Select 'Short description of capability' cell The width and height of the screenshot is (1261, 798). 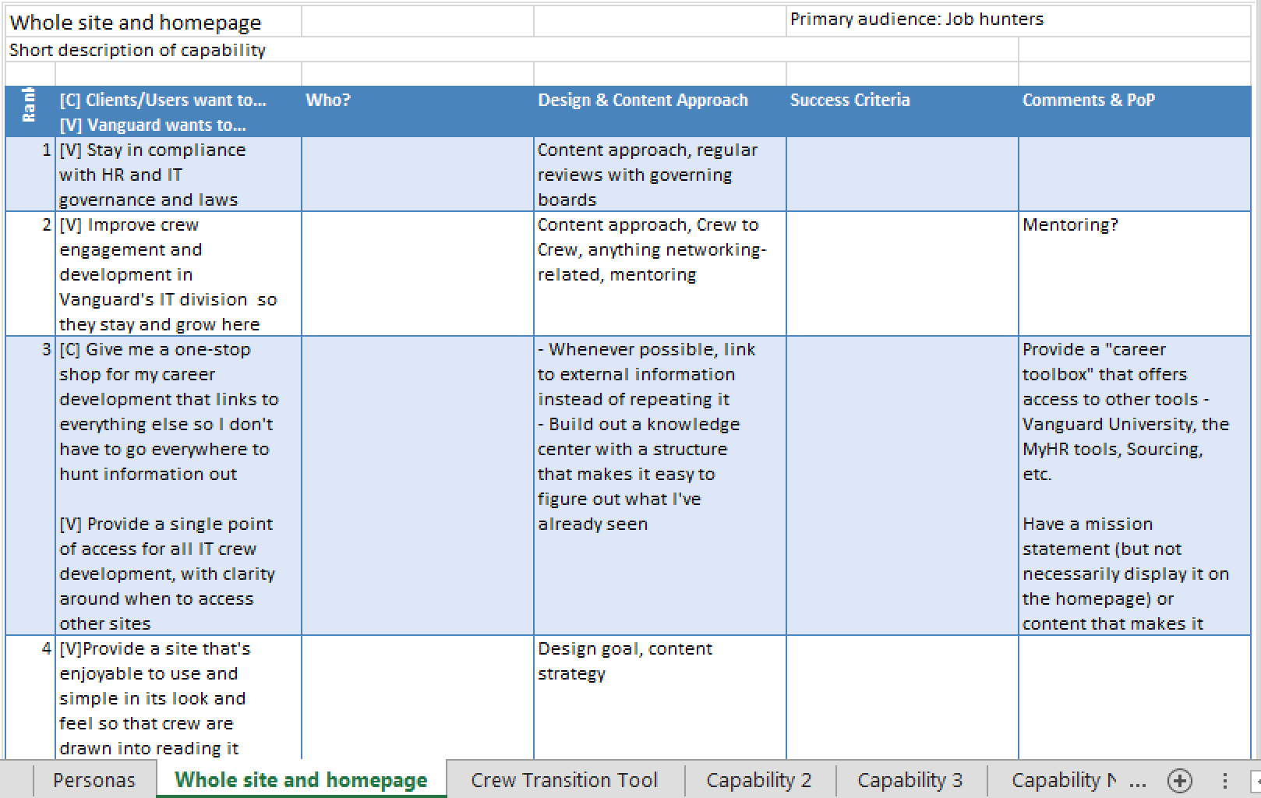[511, 50]
